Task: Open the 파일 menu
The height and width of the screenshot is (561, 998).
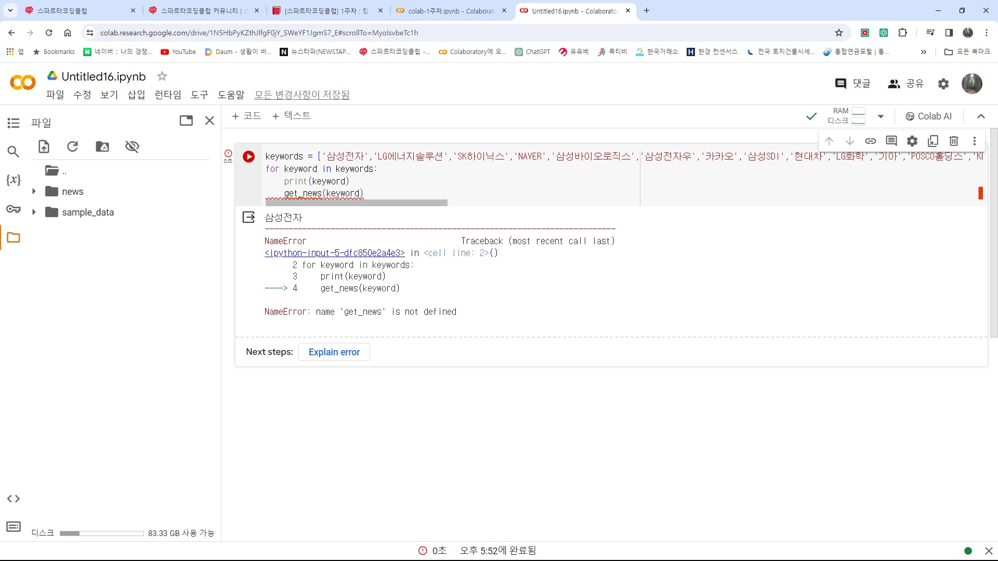Action: pyautogui.click(x=55, y=95)
